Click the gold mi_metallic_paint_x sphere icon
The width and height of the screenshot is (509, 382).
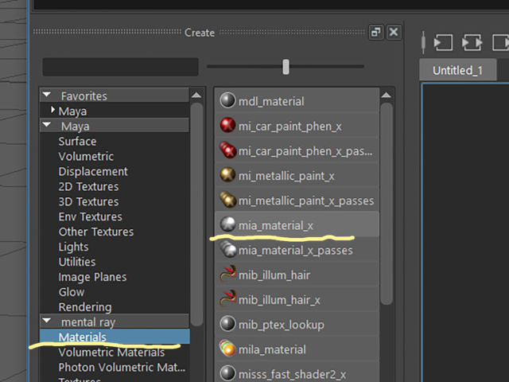pos(227,175)
